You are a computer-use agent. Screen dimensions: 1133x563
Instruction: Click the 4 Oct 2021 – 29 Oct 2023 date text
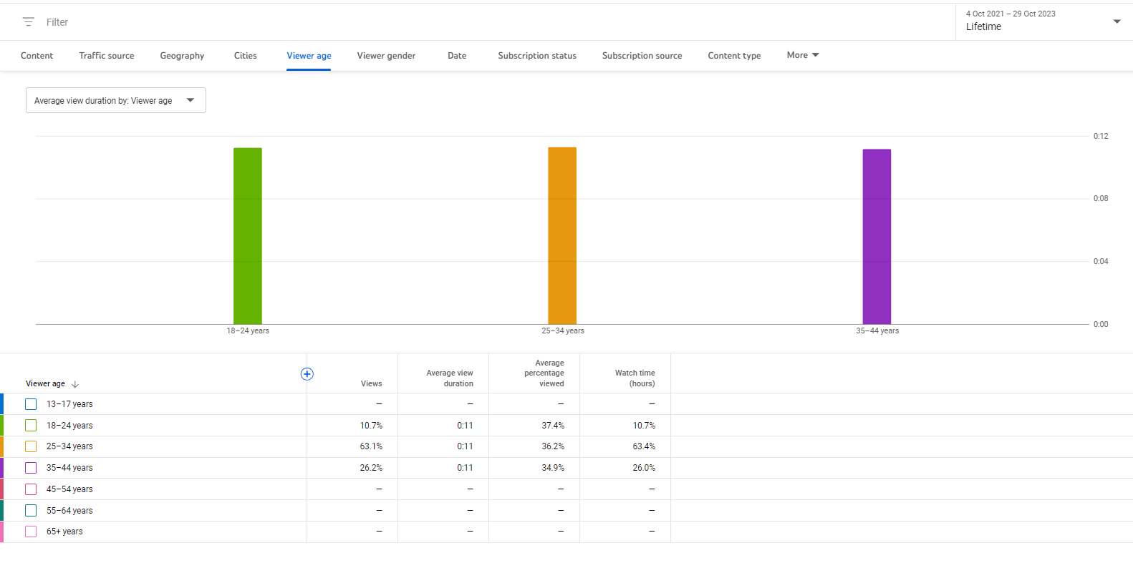pyautogui.click(x=1011, y=14)
